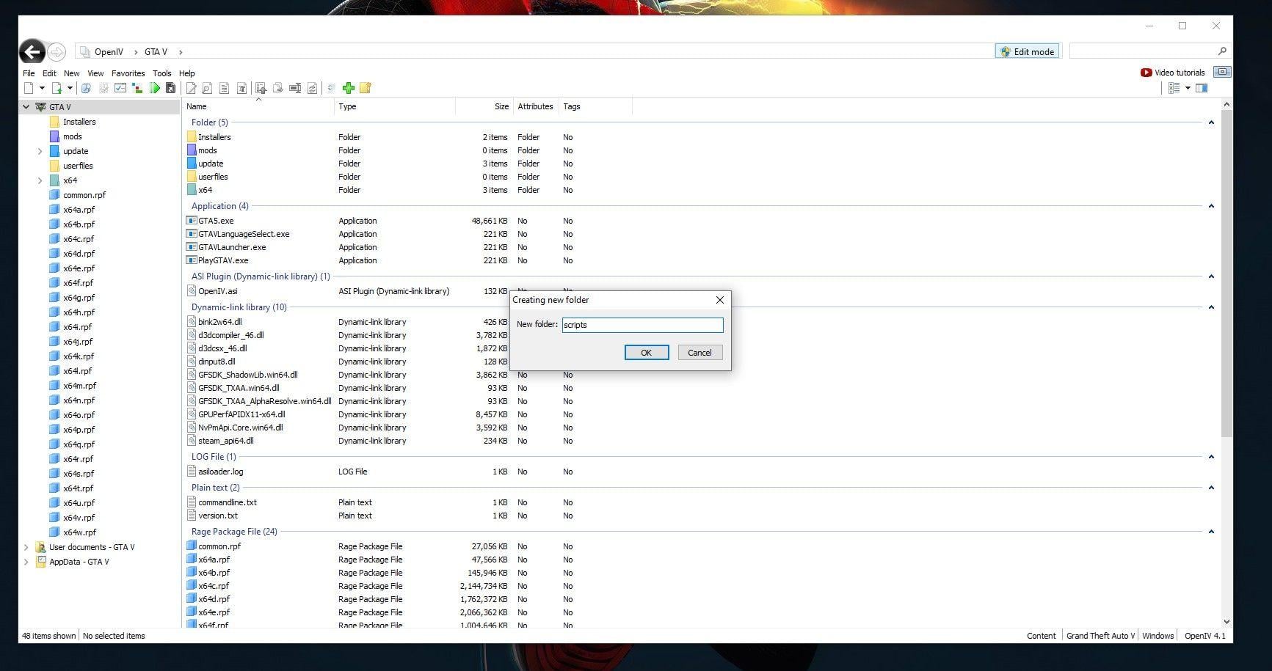Open the Favorites menu
The height and width of the screenshot is (671, 1272).
tap(128, 73)
